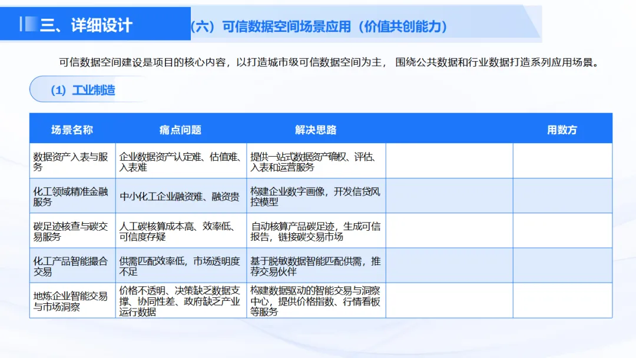Select the '(1) 工业制造' label
Screen dimensions: 636x358
click(83, 90)
